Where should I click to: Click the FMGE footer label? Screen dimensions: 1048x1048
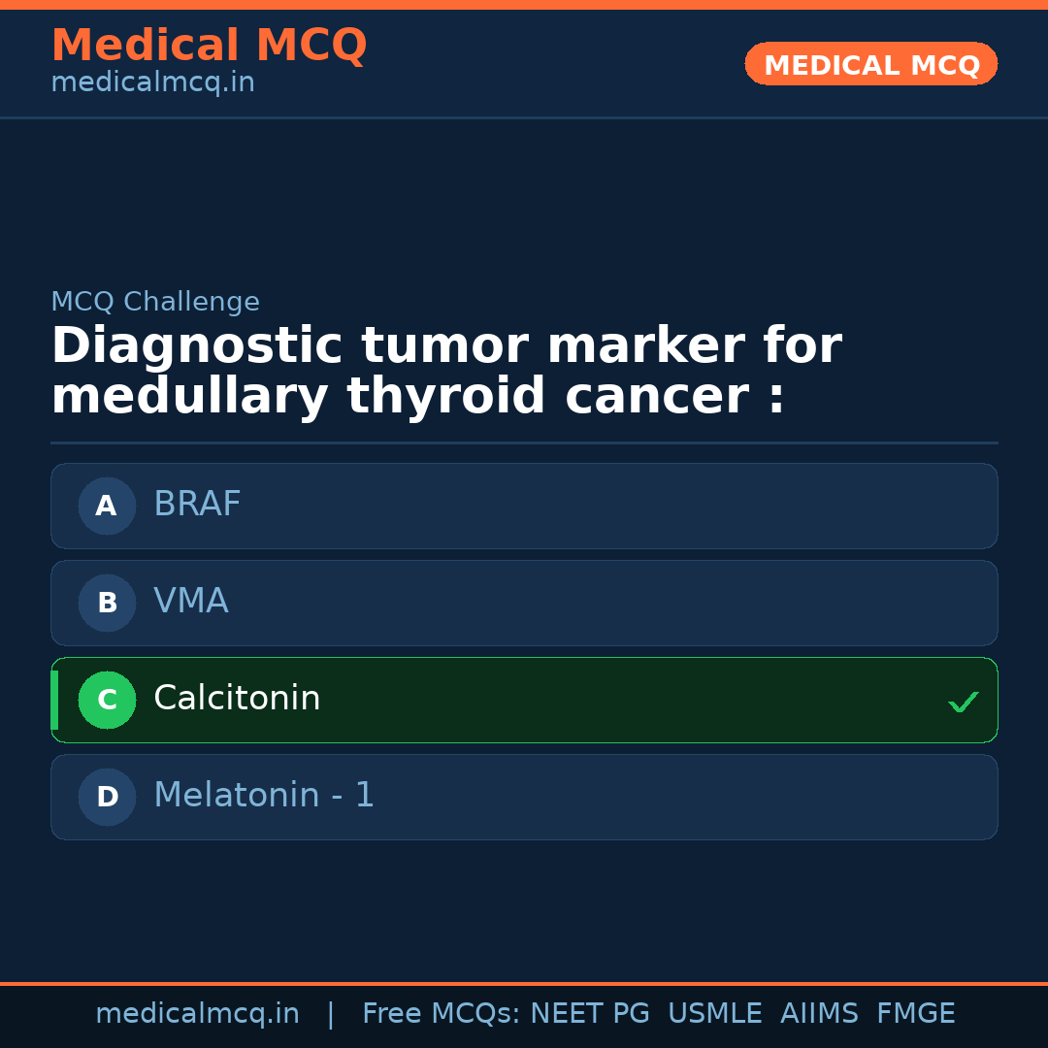[915, 1014]
